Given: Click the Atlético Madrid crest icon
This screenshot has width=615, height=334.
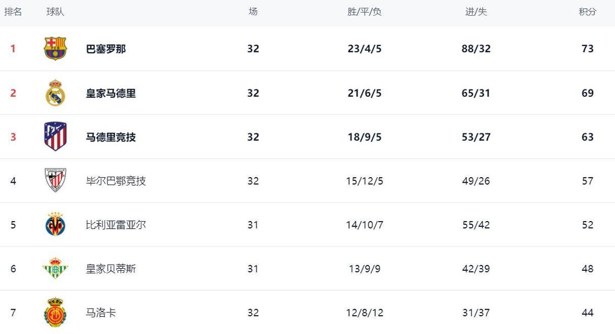Looking at the screenshot, I should click(55, 137).
